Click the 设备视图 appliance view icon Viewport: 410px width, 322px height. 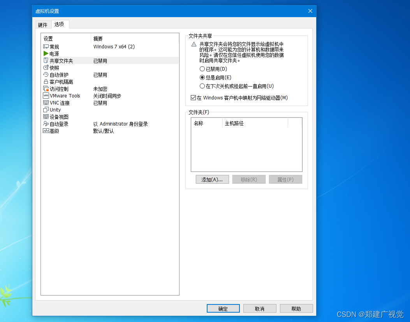(x=46, y=117)
